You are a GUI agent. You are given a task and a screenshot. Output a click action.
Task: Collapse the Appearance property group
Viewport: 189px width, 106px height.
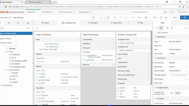click(155, 58)
